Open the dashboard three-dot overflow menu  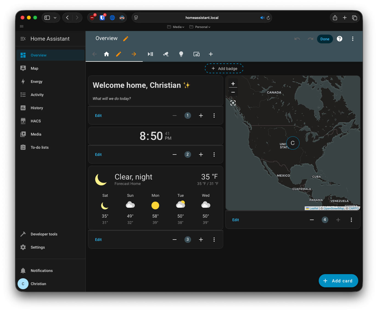(x=353, y=39)
